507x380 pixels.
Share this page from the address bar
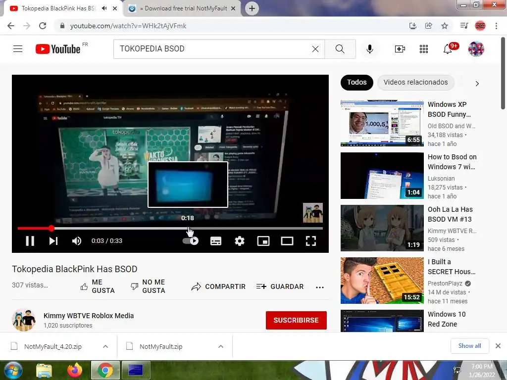[x=428, y=26]
